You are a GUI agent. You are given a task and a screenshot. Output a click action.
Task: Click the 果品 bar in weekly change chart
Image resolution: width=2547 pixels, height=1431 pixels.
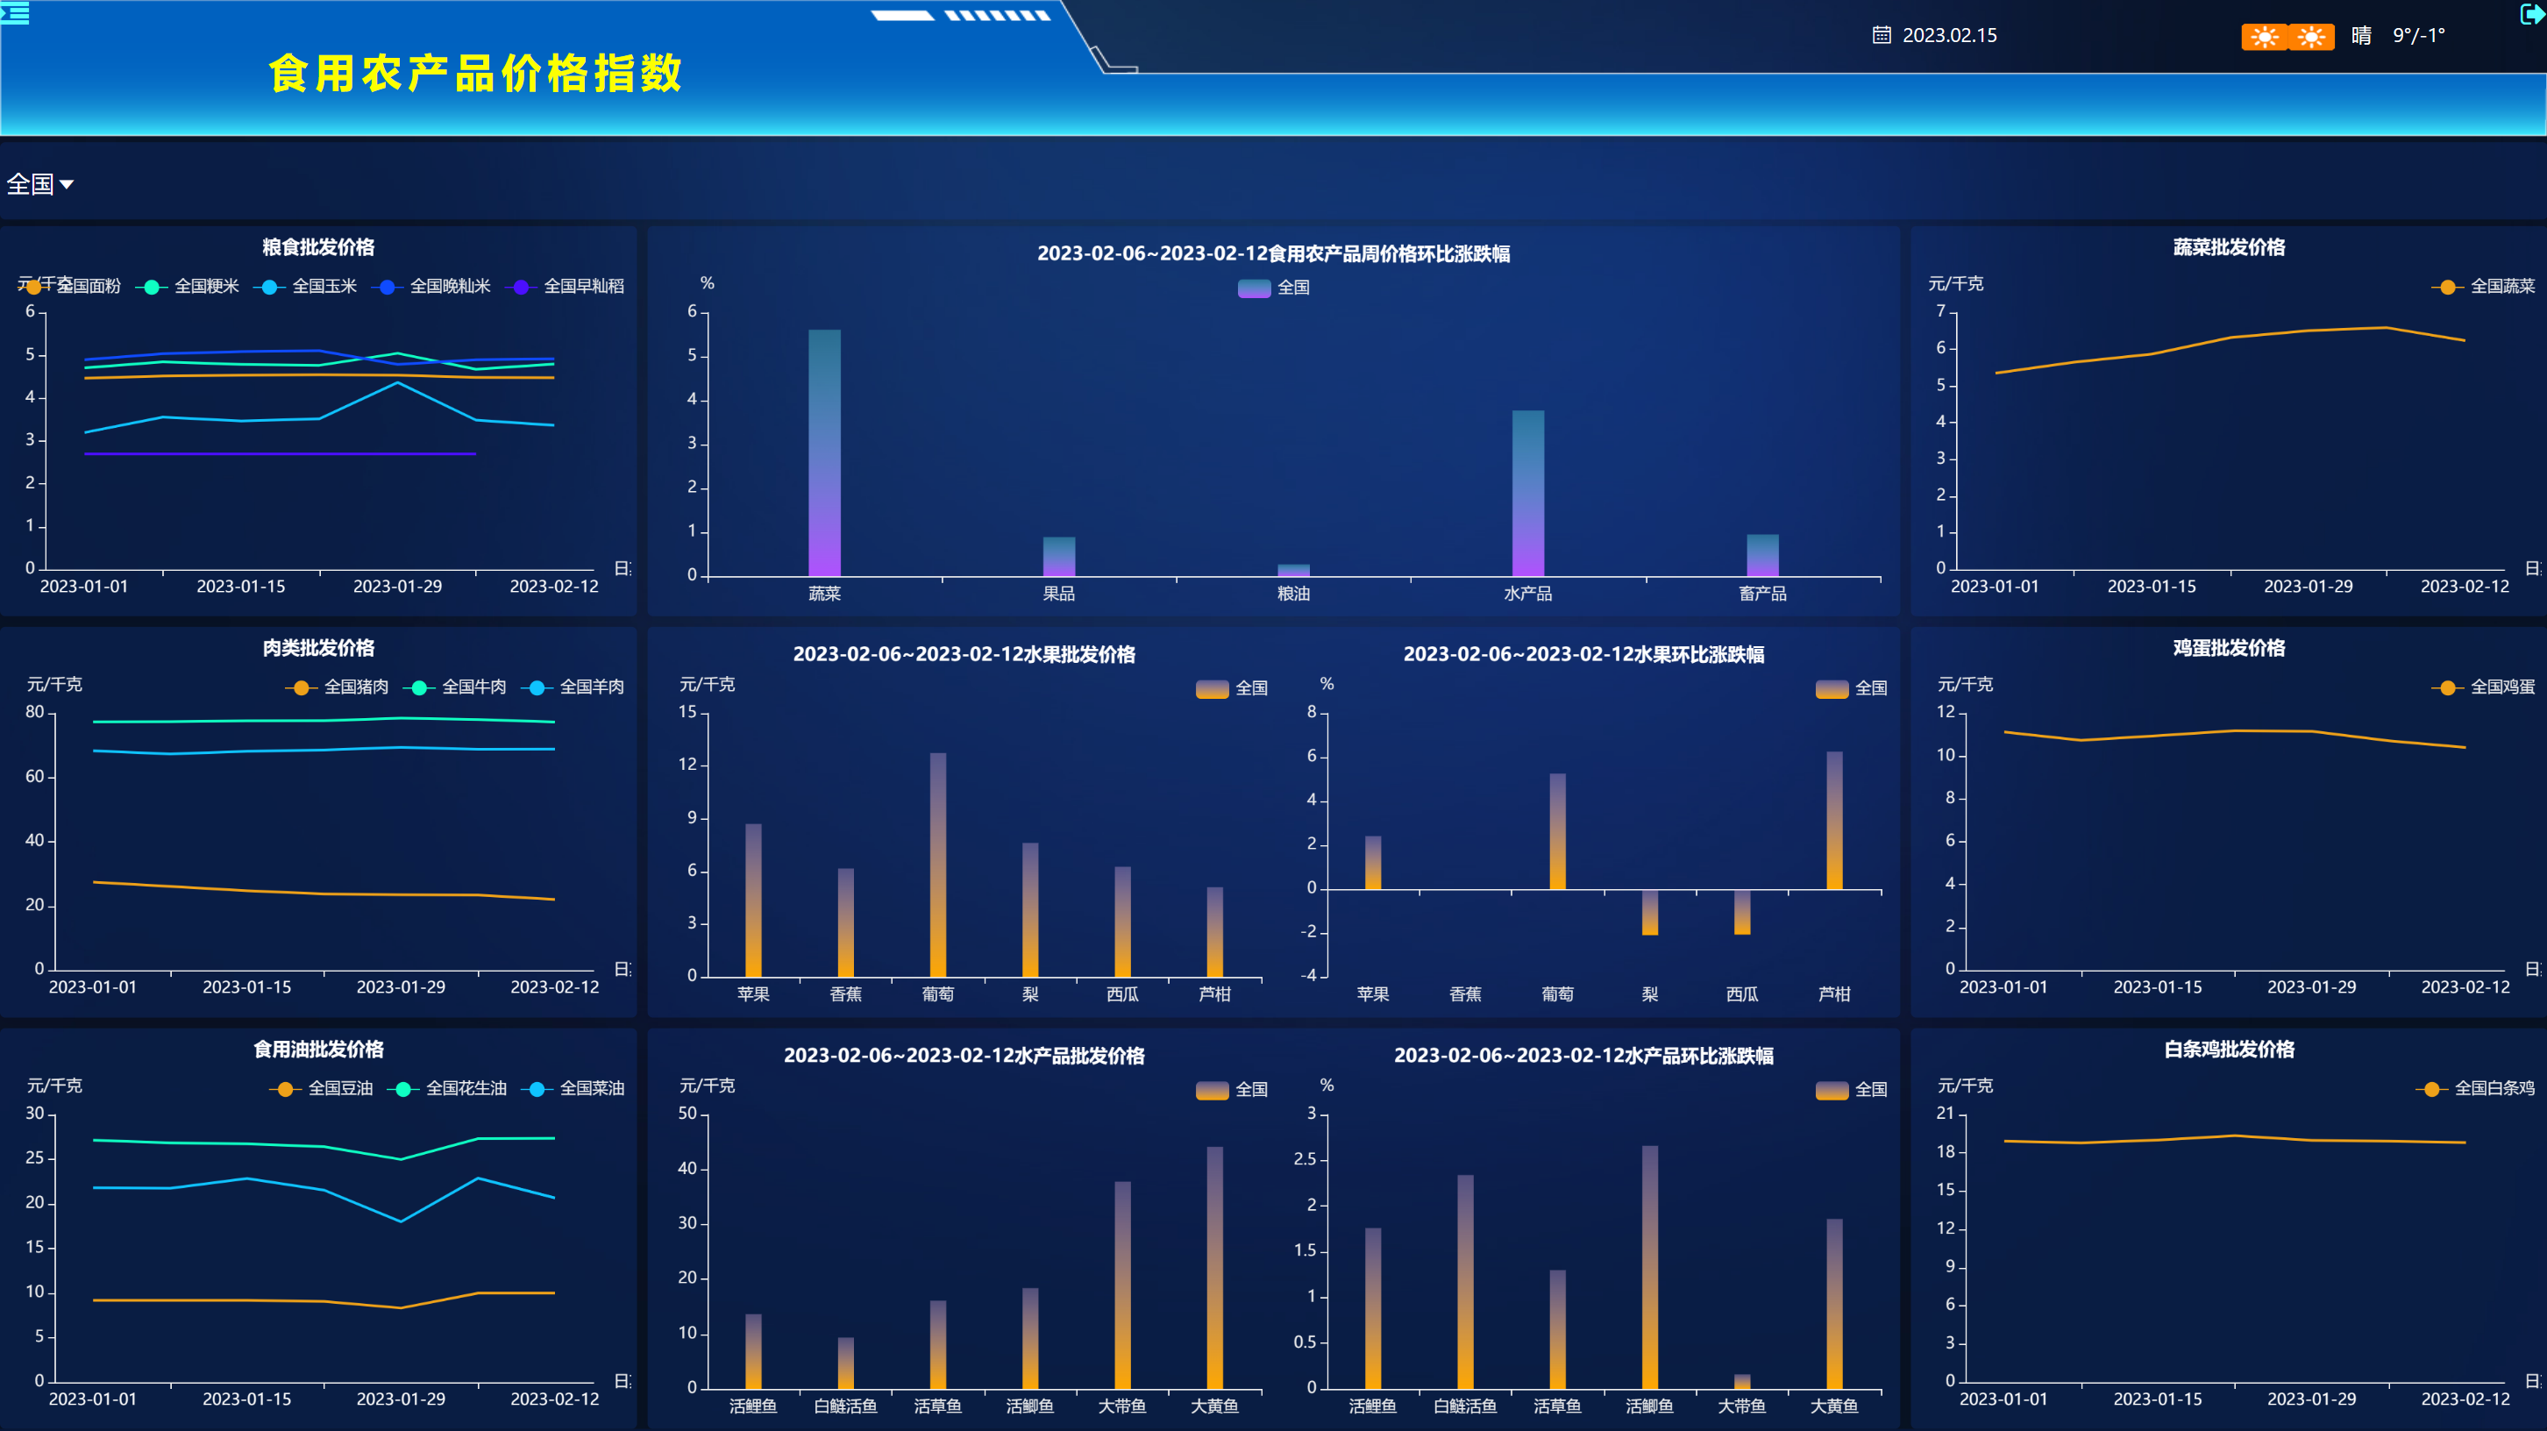tap(1059, 557)
